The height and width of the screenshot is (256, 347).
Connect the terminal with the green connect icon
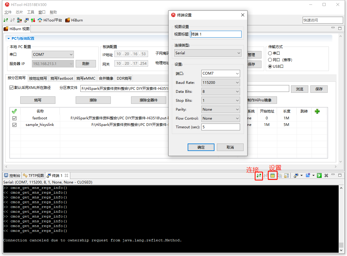(259, 176)
